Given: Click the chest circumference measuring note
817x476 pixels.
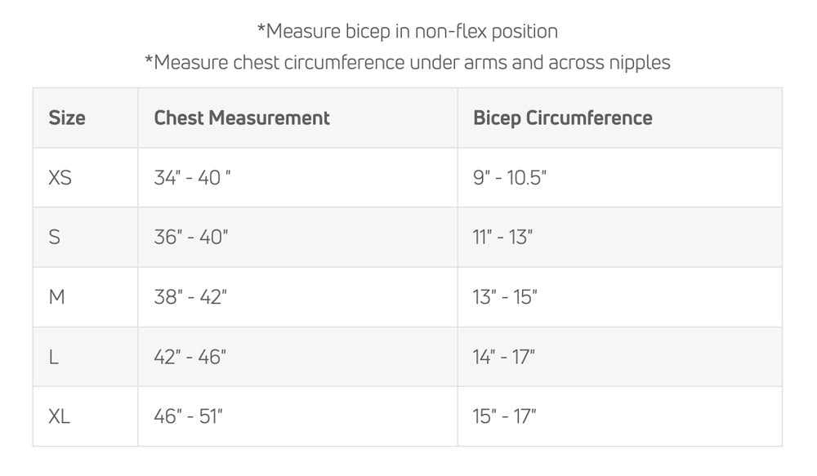Looking at the screenshot, I should coord(408,63).
